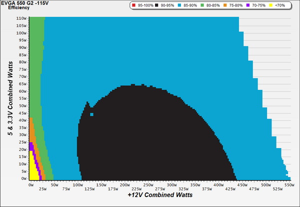This screenshot has width=300, height=207.
Task: Click the 425w x-axis label
Action: pyautogui.click(x=230, y=189)
